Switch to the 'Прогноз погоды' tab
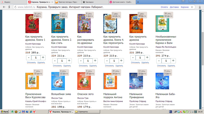204x114 pixels. [x=66, y=2]
